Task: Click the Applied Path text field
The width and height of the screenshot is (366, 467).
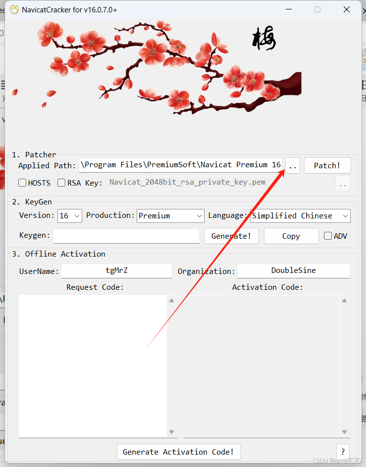Action: point(181,165)
